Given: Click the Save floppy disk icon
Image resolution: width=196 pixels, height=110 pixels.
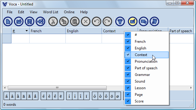Looking at the screenshot, I should tap(30, 21).
